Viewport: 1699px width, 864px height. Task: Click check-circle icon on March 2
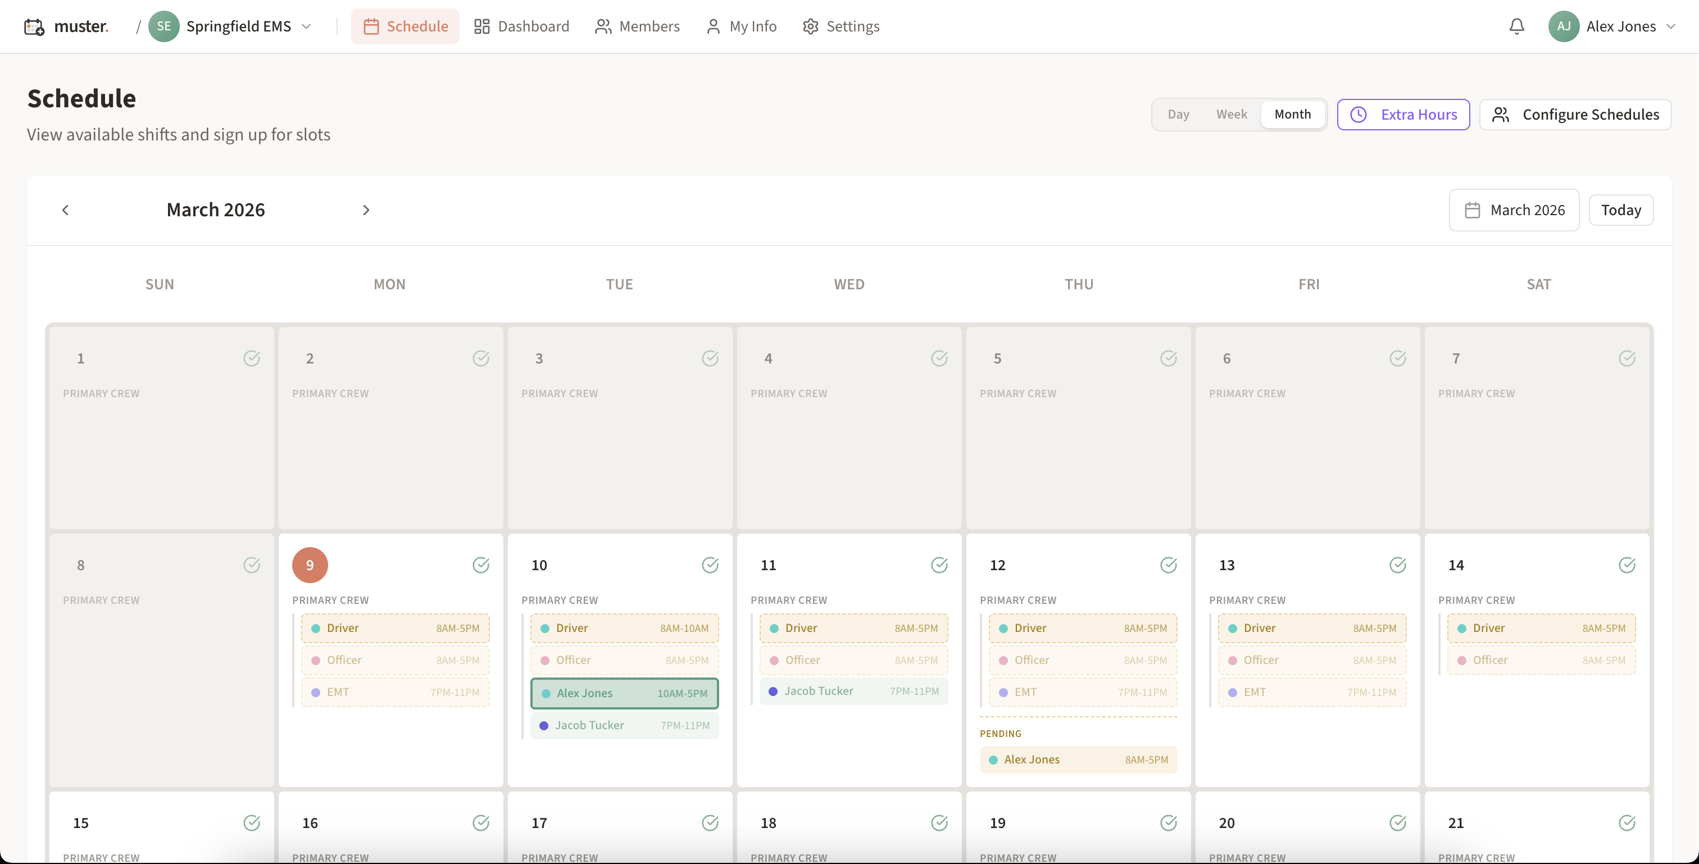(x=481, y=358)
